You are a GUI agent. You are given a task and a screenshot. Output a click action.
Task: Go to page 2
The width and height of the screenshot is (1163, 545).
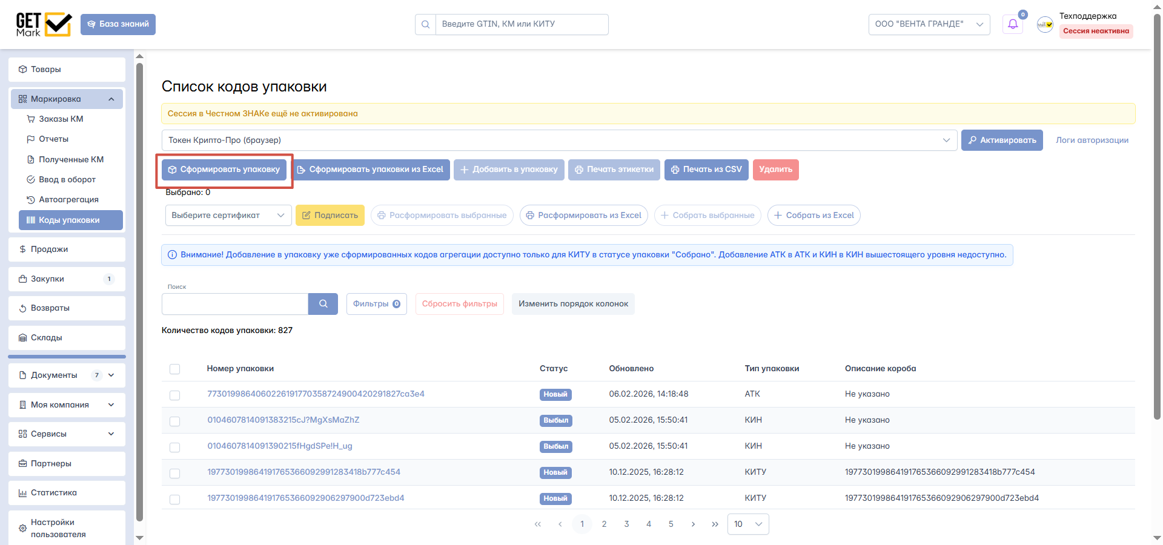(604, 524)
